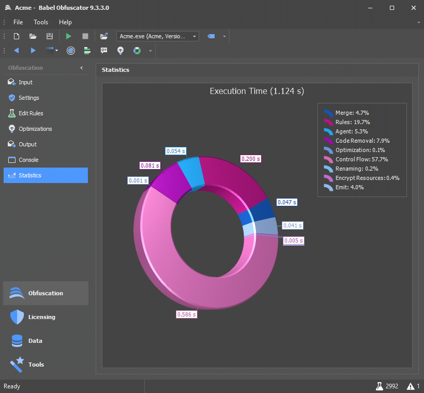Click the Agent: 5.3% legend entry

coord(352,131)
